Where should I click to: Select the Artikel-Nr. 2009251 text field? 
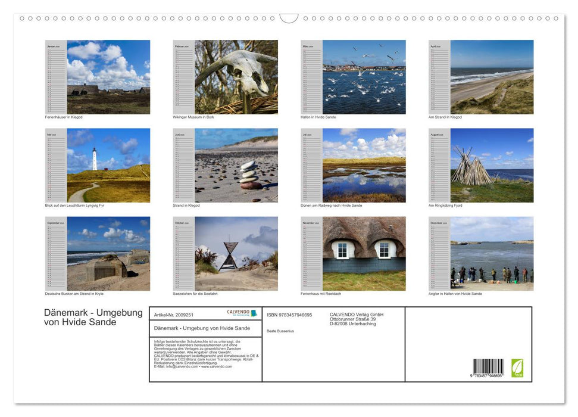click(174, 315)
